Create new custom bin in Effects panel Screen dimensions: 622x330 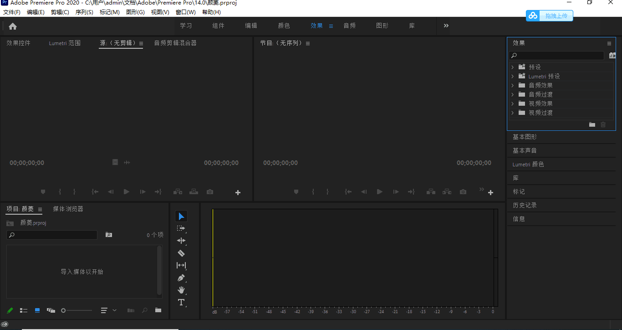(592, 124)
